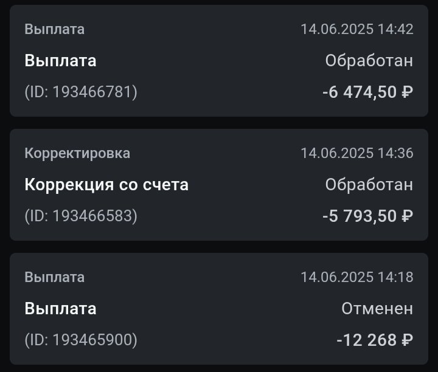The height and width of the screenshot is (372, 438).
Task: Click the gray Корректировка category label
Action: 77,153
